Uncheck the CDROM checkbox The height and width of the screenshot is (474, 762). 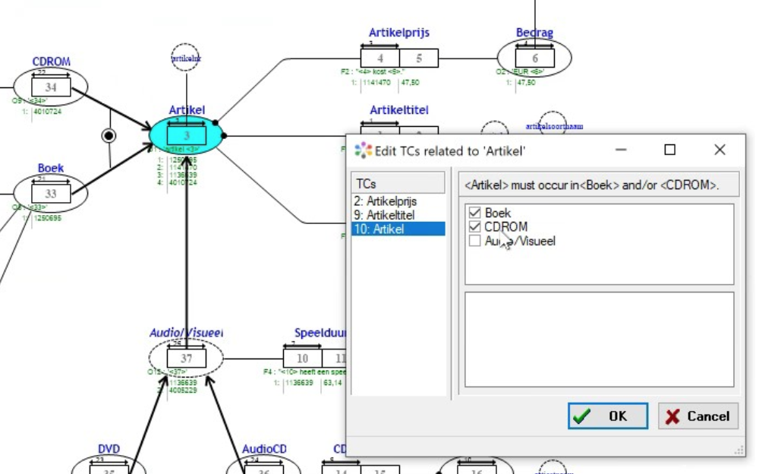(x=475, y=227)
